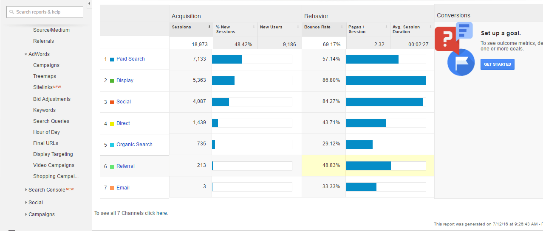Expand the Search Console section

(x=26, y=190)
